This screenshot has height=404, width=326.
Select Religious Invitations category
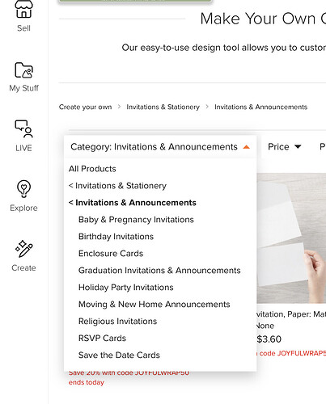click(117, 322)
